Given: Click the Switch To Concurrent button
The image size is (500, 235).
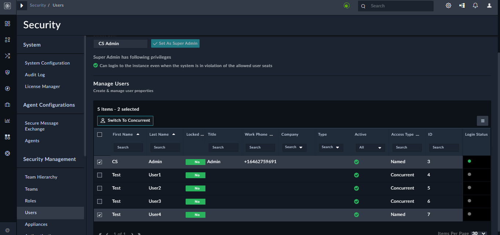Looking at the screenshot, I should pyautogui.click(x=125, y=120).
